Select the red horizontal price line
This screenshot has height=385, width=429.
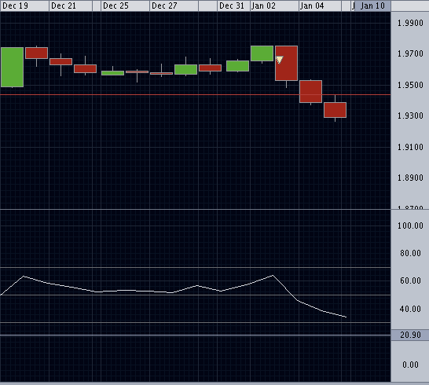coord(196,94)
